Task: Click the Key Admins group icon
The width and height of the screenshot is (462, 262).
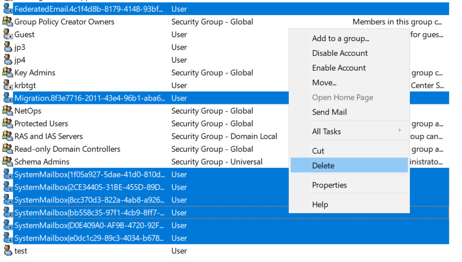Action: pyautogui.click(x=8, y=73)
